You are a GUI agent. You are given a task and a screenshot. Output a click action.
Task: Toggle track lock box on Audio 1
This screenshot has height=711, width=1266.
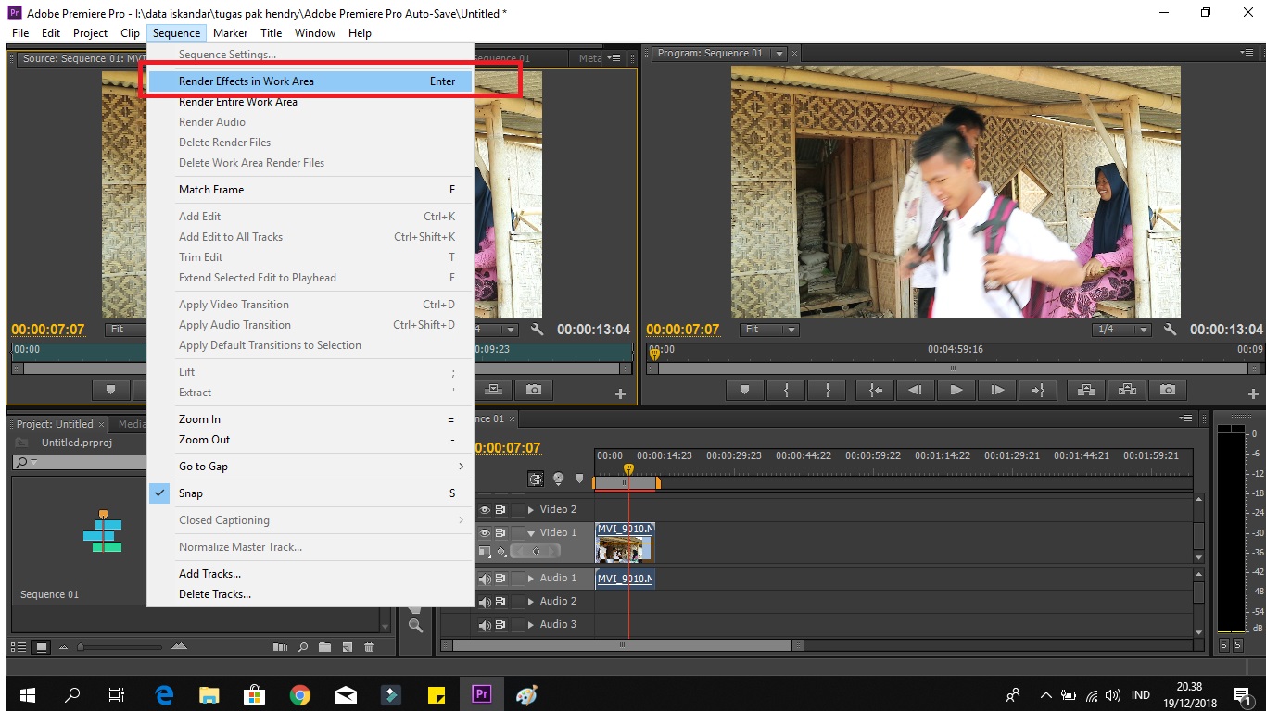[x=517, y=579]
